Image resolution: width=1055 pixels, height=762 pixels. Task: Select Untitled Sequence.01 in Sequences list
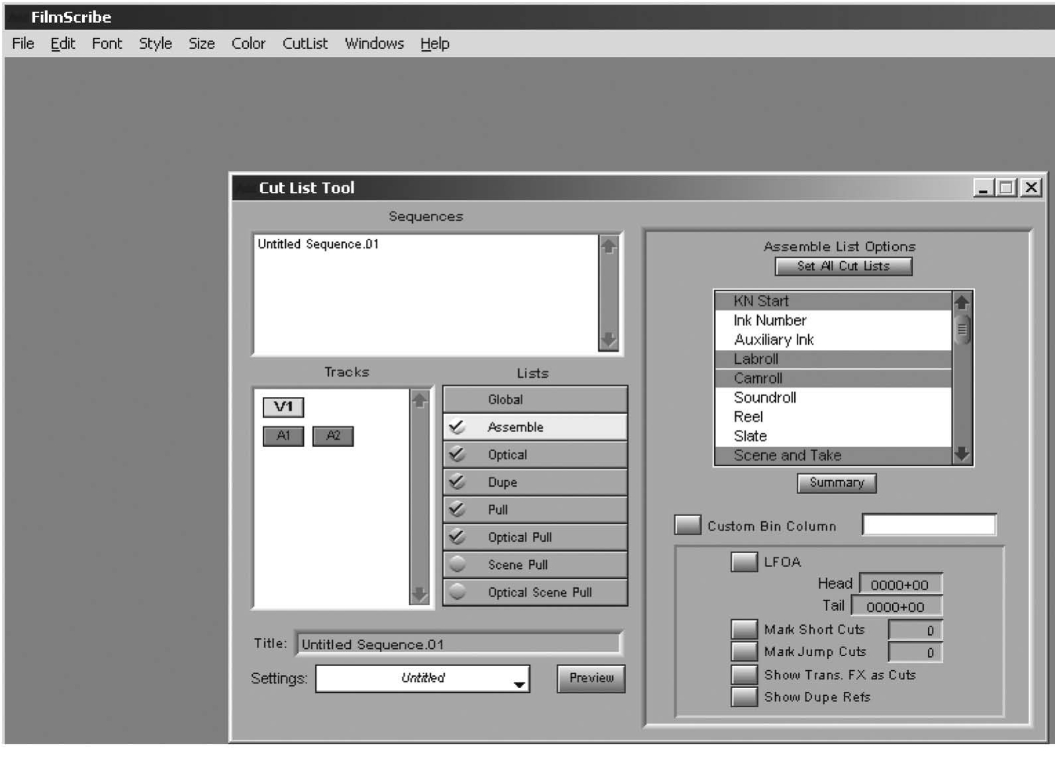[x=318, y=244]
